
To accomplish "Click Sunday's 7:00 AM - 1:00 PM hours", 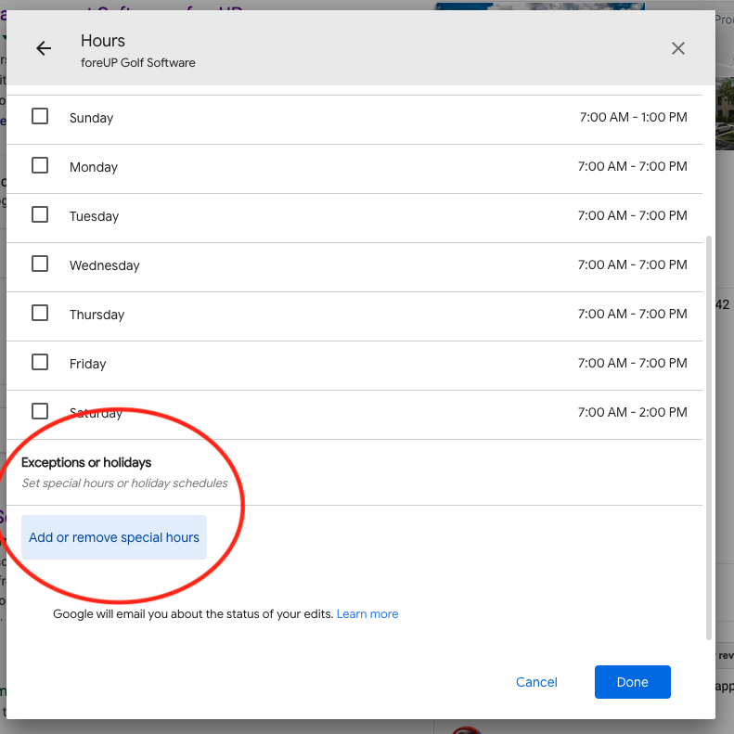I will tap(632, 118).
